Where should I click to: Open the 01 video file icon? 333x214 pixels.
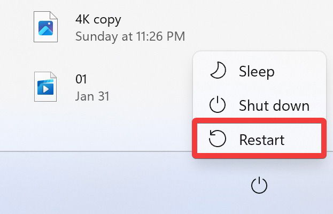45,87
